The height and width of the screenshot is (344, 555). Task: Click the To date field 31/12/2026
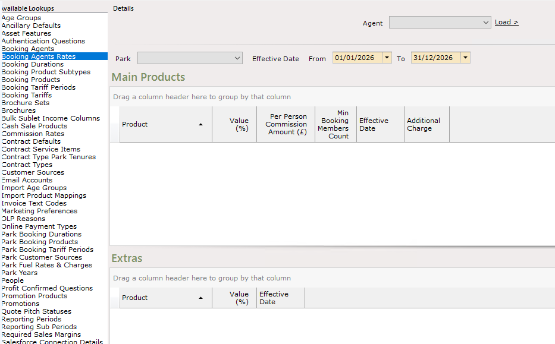pyautogui.click(x=435, y=58)
